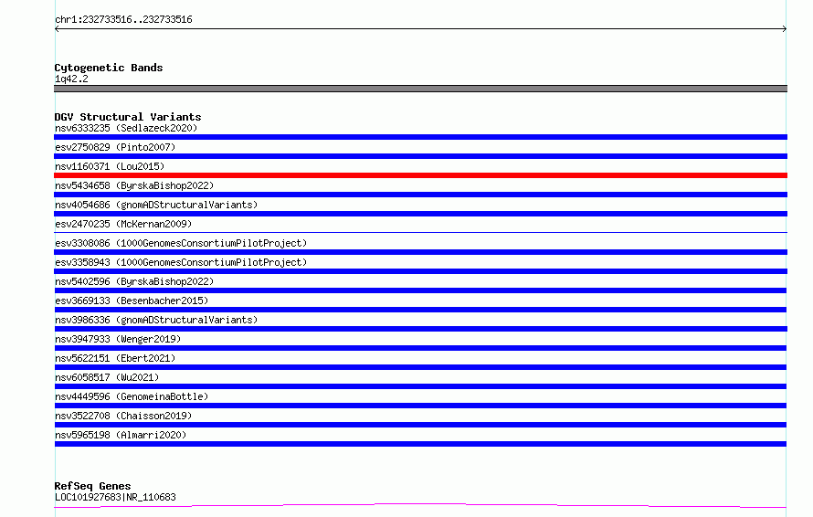Image resolution: width=813 pixels, height=517 pixels.
Task: Click the blue bar for nsv5622151
Action: click(420, 367)
